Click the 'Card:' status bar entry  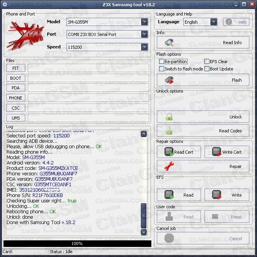tap(7, 252)
